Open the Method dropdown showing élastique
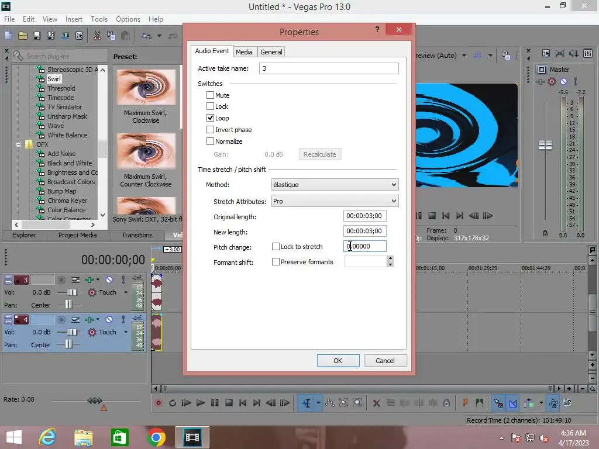Screen dimensions: 599x449 335,184
